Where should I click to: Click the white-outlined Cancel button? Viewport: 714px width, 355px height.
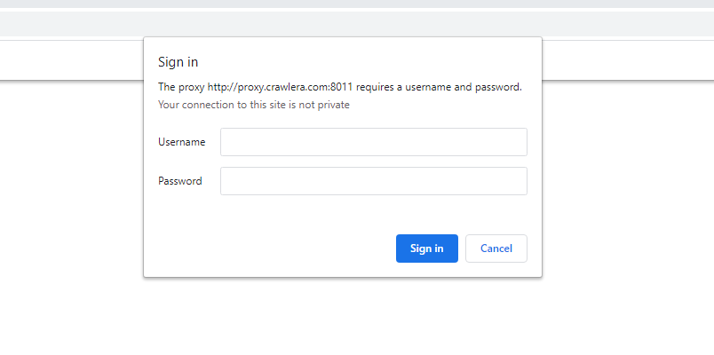496,248
